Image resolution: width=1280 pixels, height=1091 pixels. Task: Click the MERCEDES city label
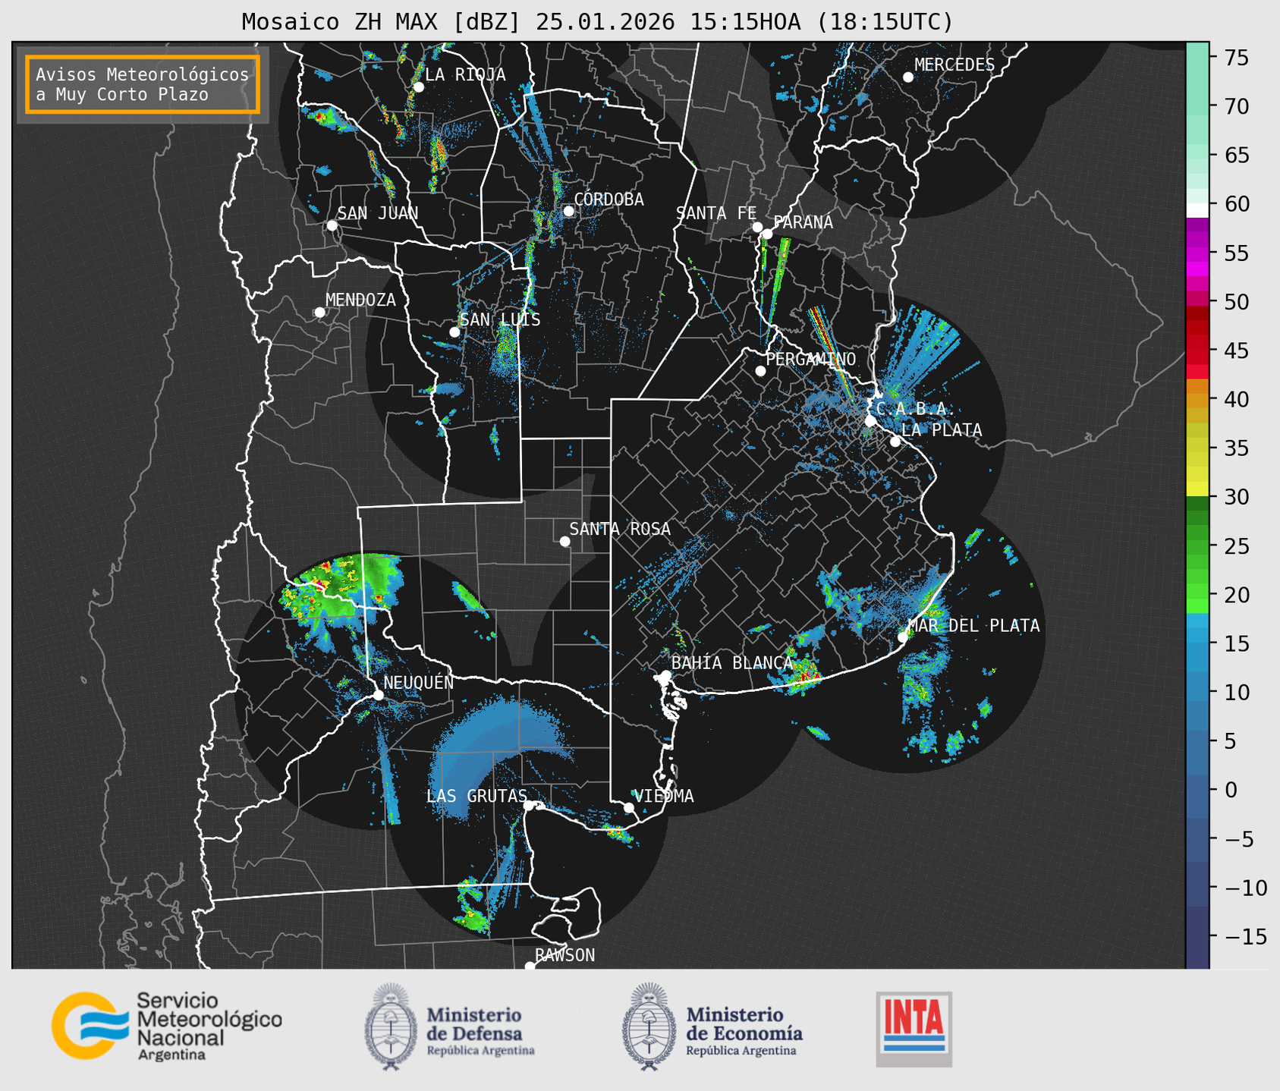coord(954,65)
